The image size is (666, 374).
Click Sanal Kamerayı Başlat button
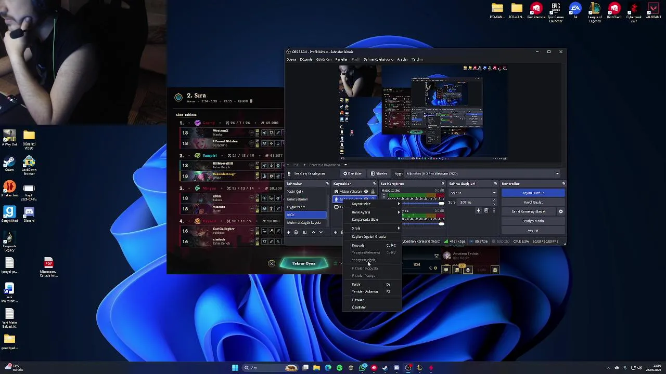tap(528, 211)
